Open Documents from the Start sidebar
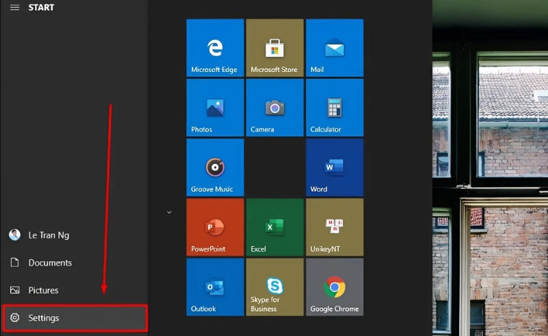 pos(74,263)
